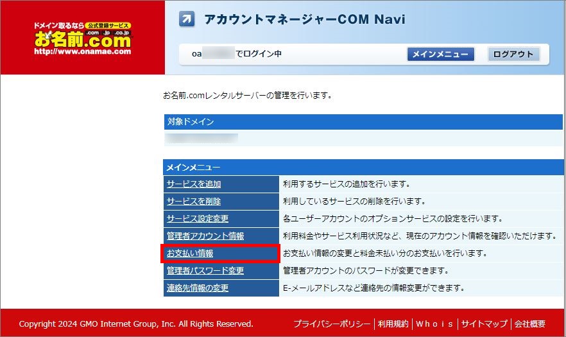The height and width of the screenshot is (337, 566).
Task: Click the description 管理者アカウントのパスワードが変更できます。
Action: [x=366, y=271]
